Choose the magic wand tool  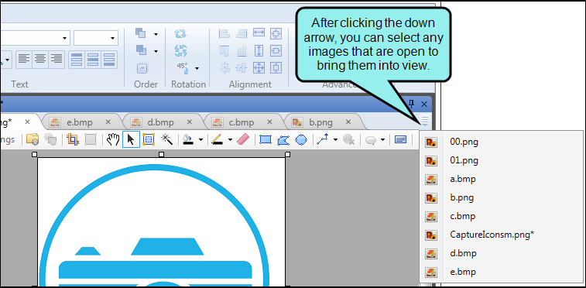(x=166, y=139)
